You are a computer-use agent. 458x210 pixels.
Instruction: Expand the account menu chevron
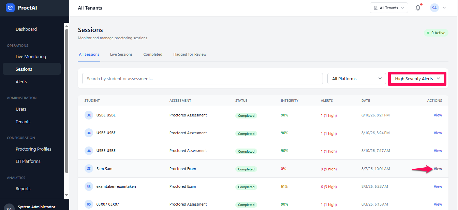pos(444,8)
